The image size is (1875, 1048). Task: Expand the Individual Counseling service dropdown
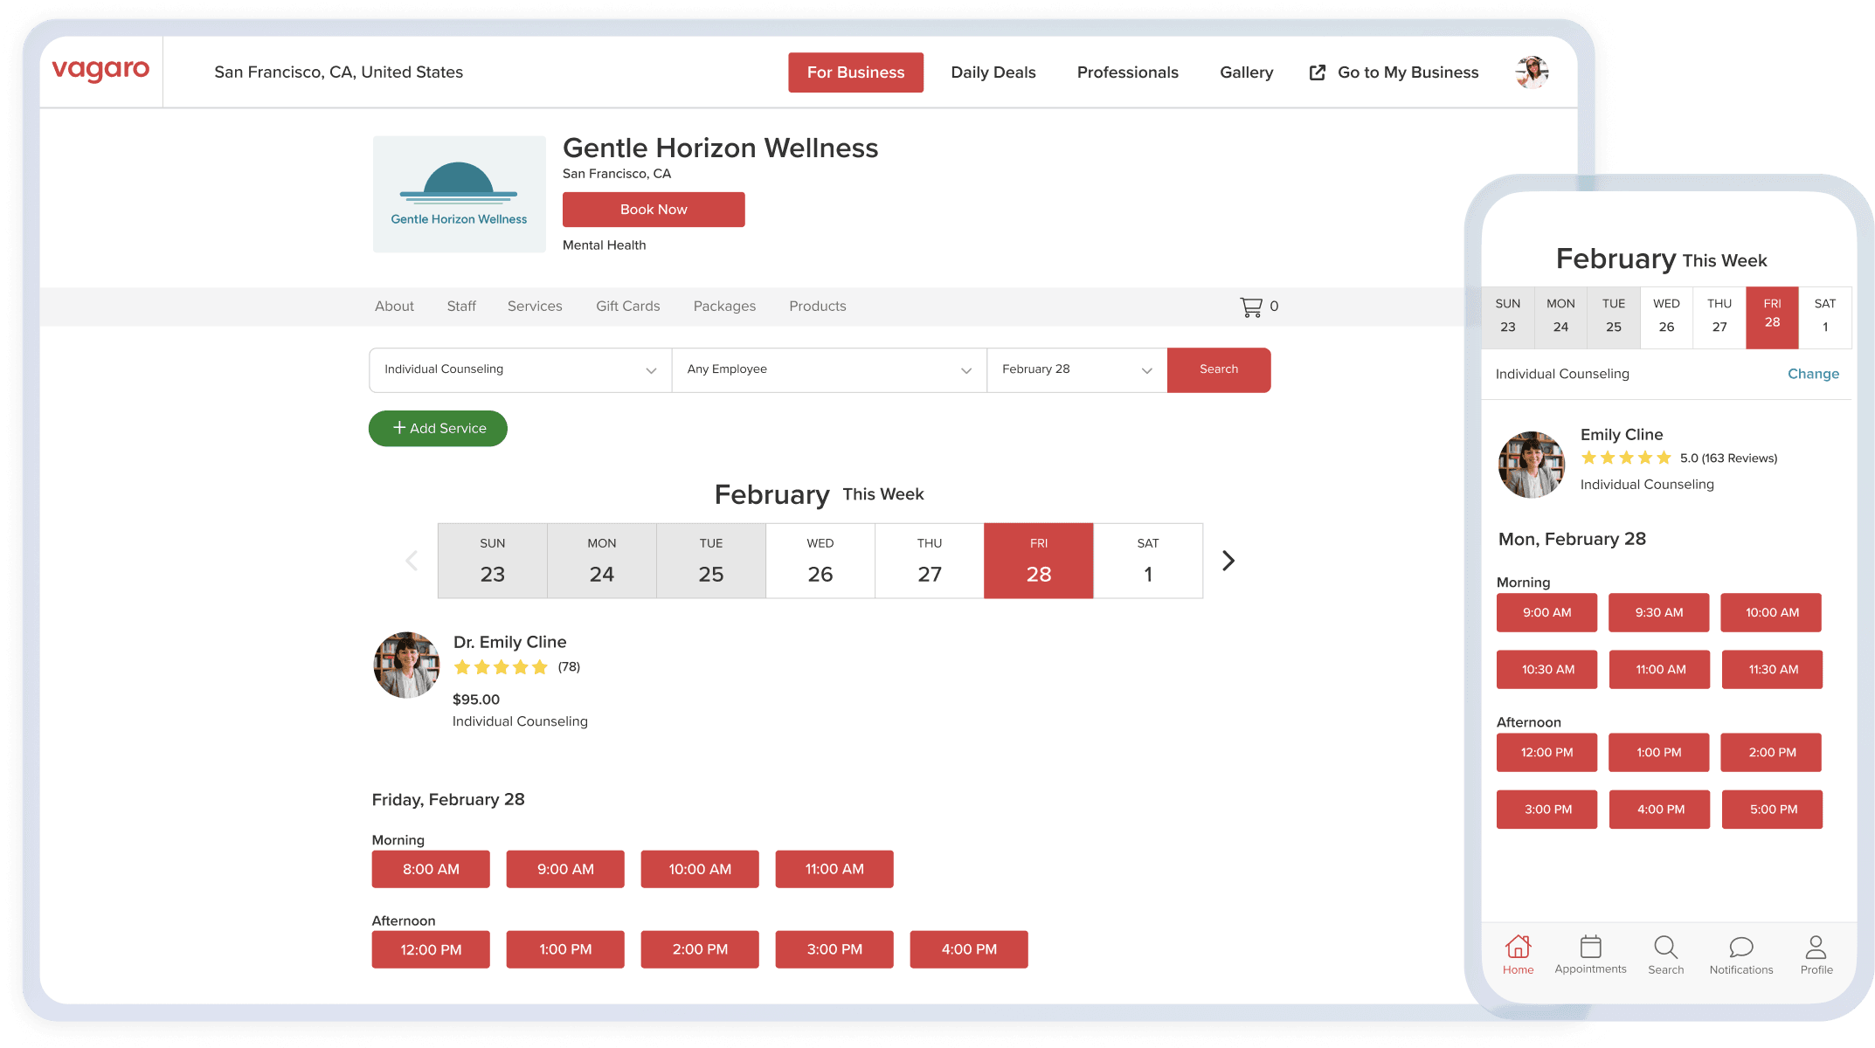(x=520, y=369)
